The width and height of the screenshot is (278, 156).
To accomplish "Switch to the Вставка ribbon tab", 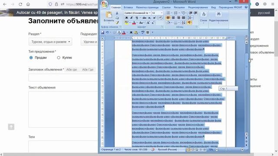I will click(128, 7).
